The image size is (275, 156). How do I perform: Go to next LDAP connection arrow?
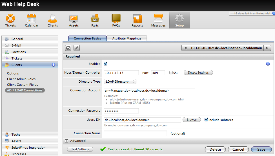267,48
